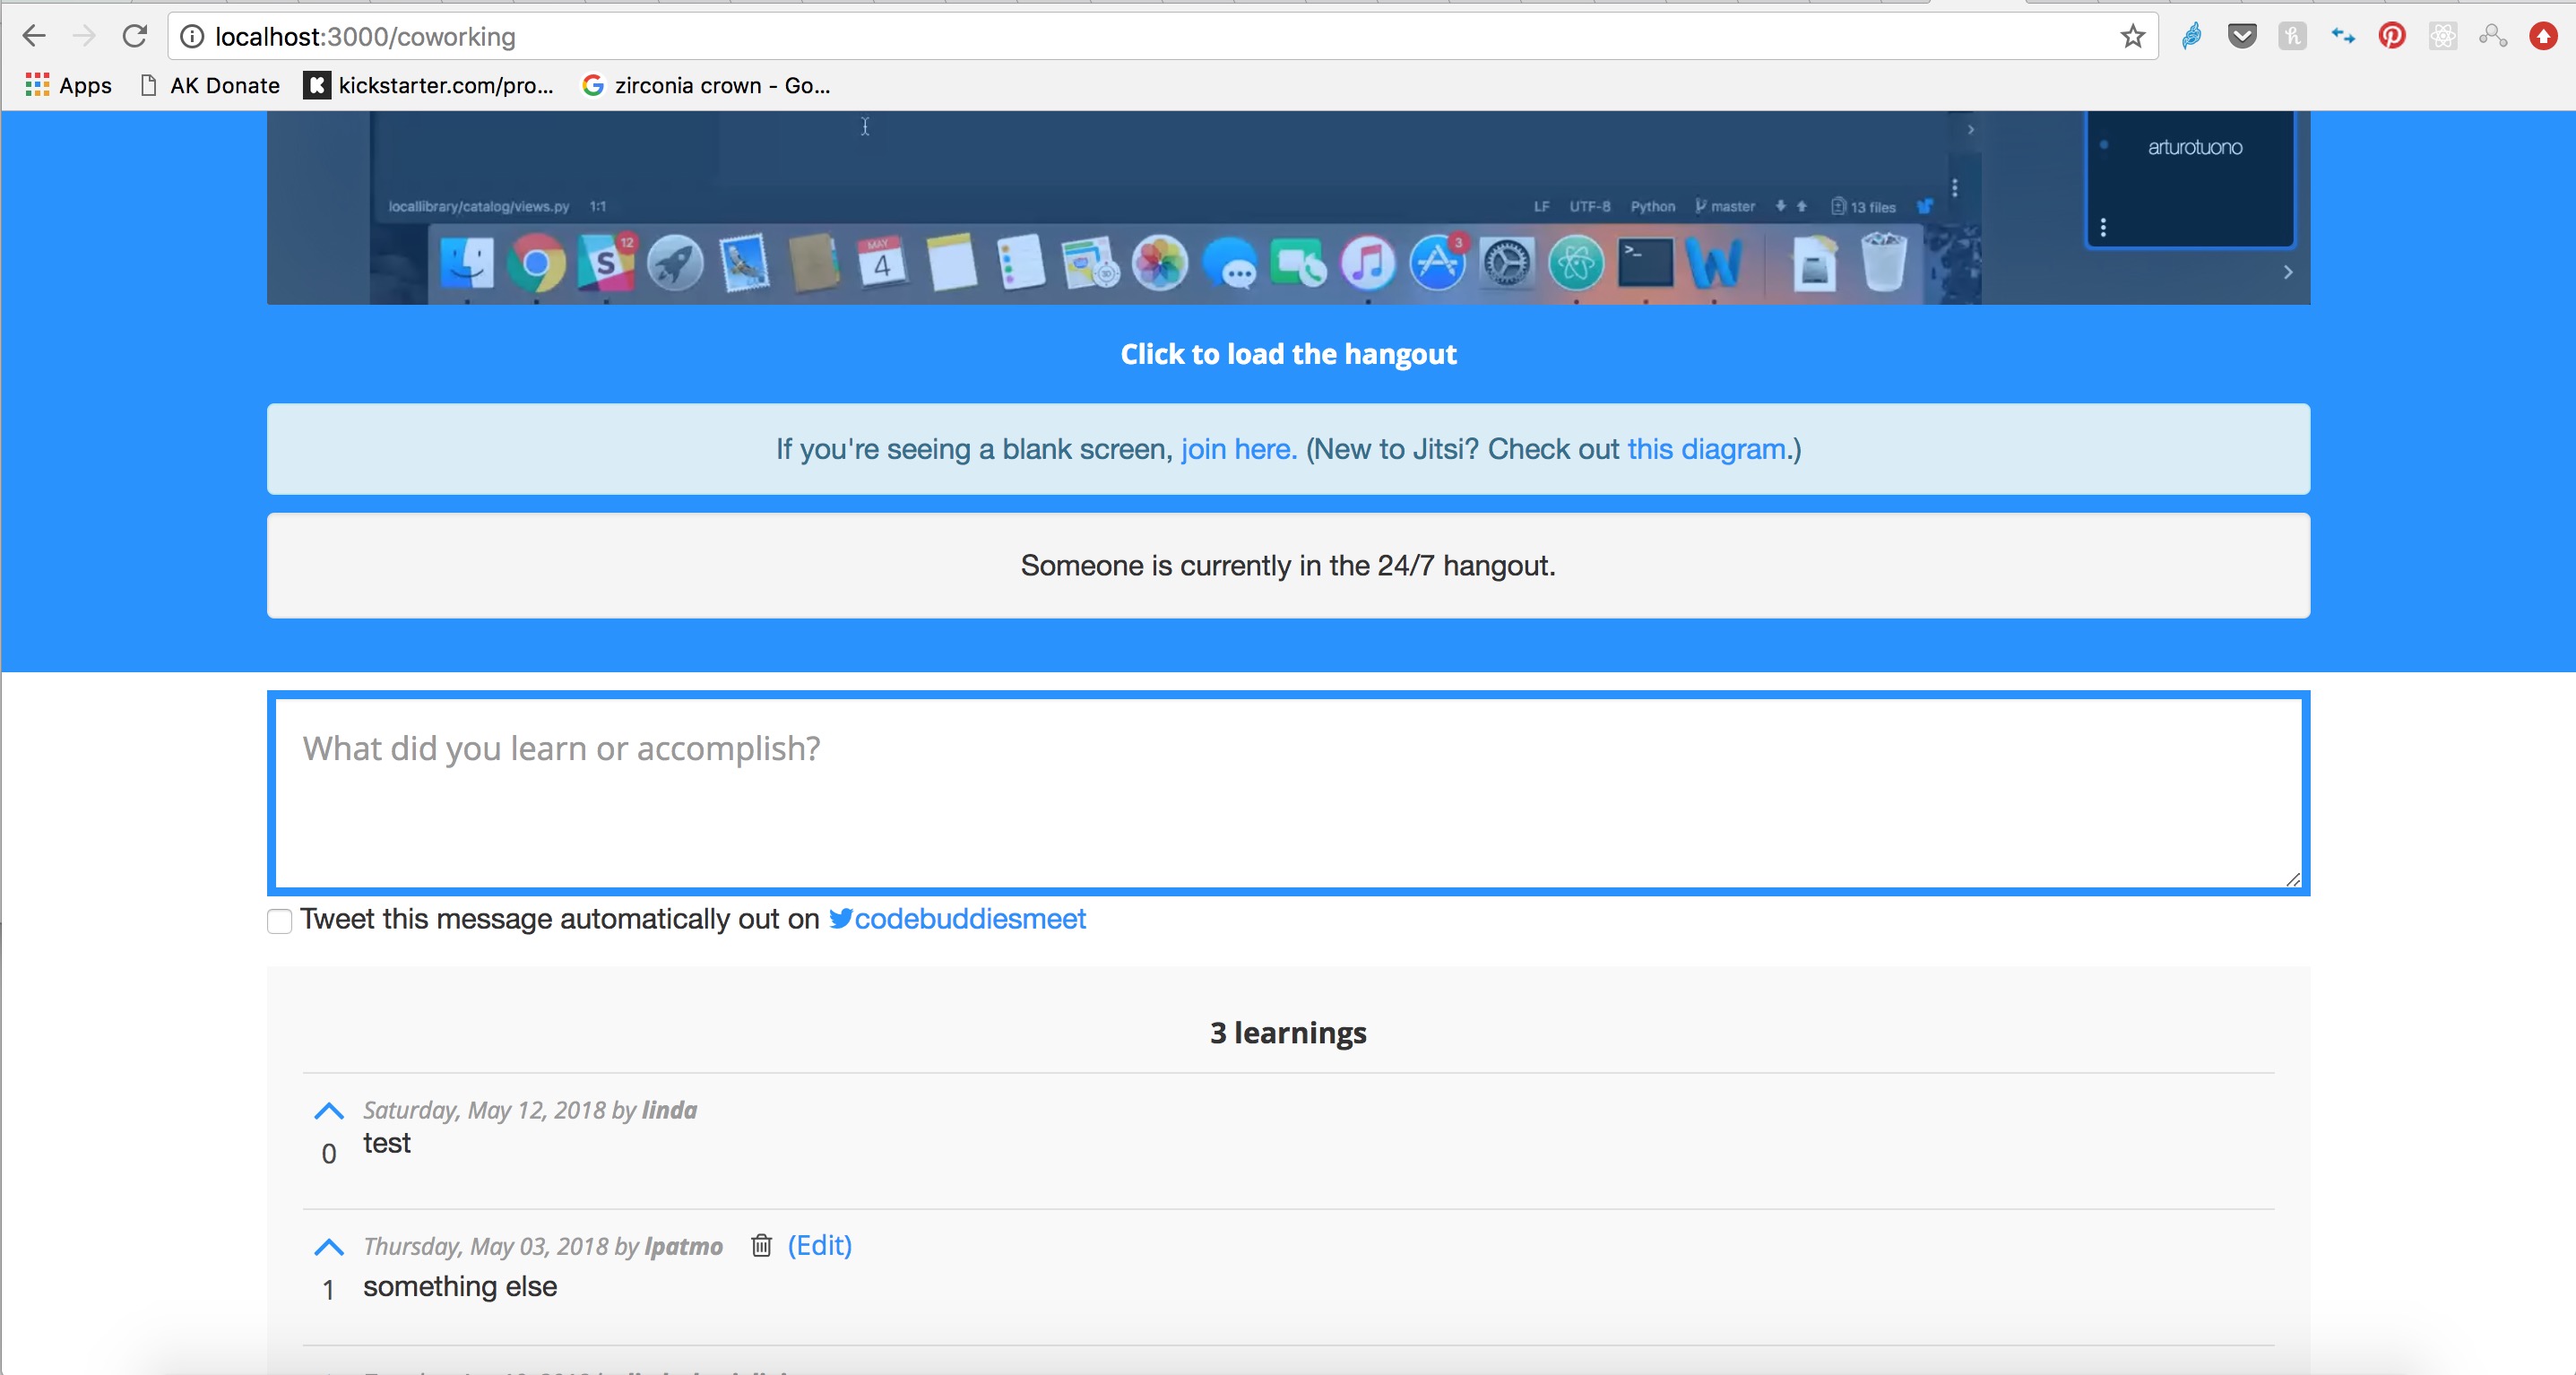This screenshot has width=2576, height=1375.
Task: Open the kickstarter.com bookmark
Action: click(x=430, y=85)
